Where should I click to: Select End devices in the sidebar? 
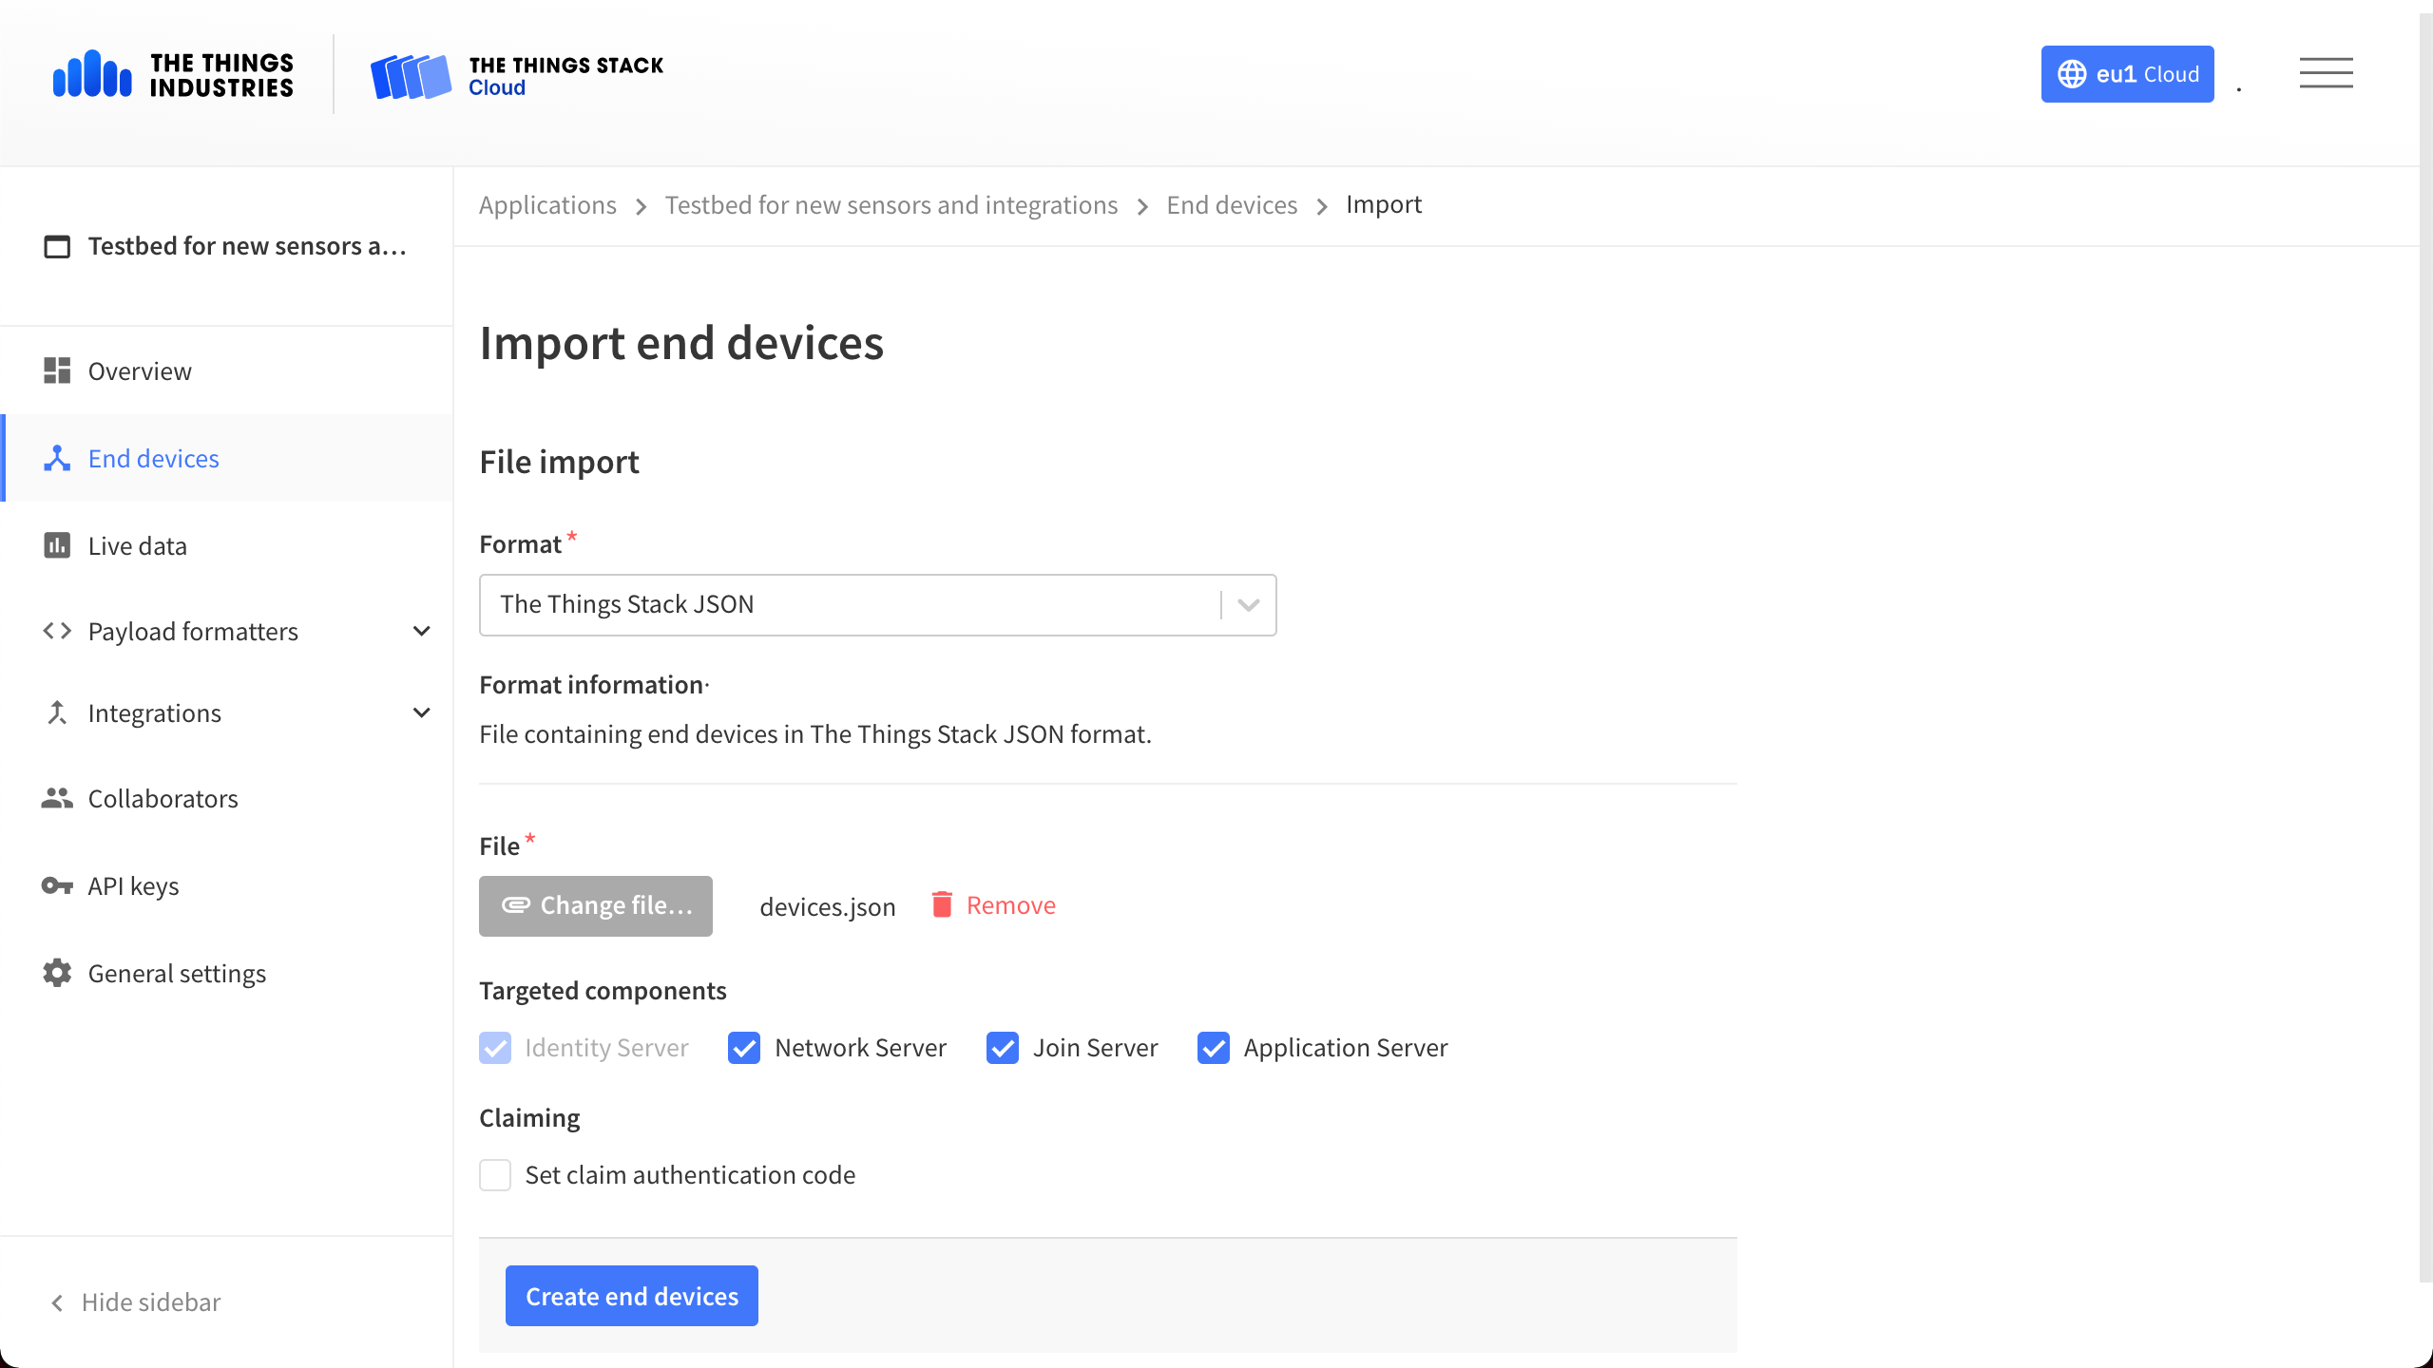[228, 458]
